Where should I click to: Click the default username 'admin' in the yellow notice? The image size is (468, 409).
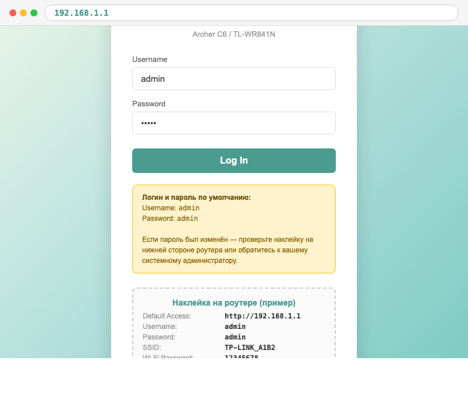189,208
